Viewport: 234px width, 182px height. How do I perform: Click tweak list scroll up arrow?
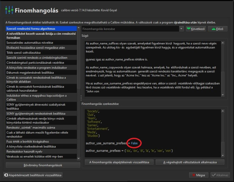coord(79,28)
